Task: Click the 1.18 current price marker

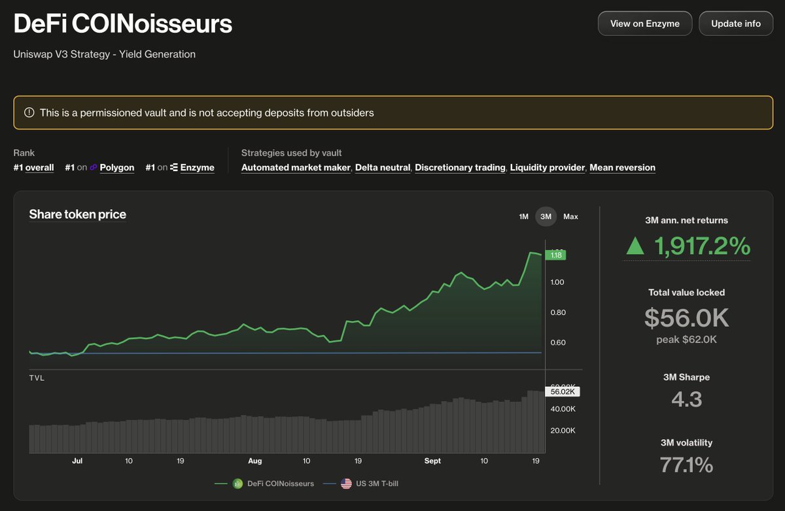Action: [555, 255]
